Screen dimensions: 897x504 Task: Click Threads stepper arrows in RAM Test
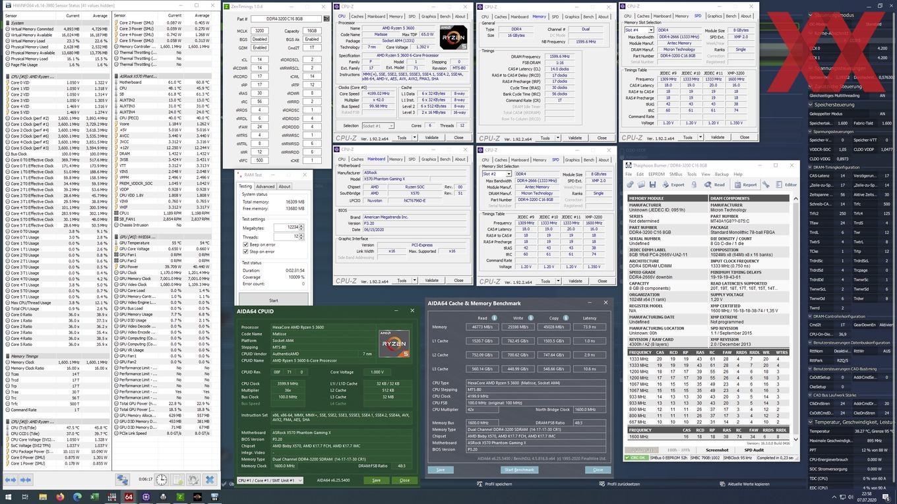(302, 237)
